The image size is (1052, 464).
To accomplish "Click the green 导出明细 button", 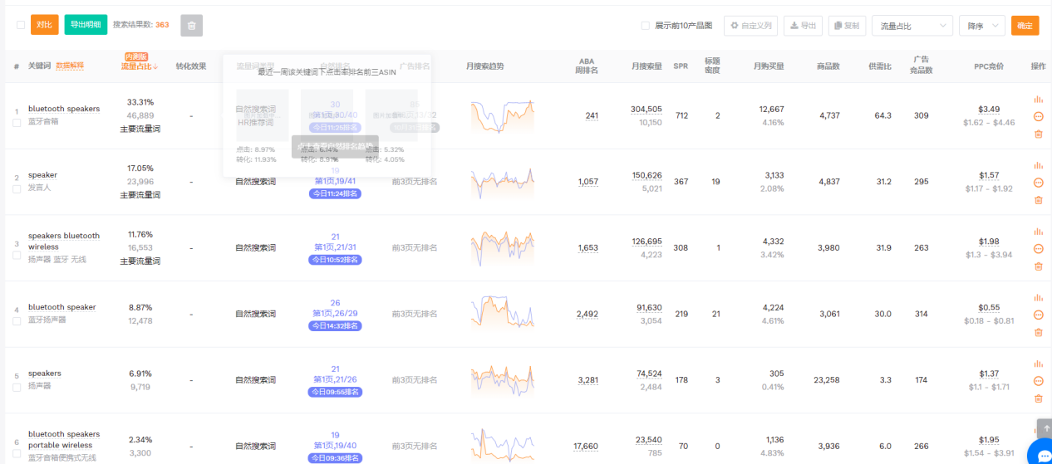I will coord(86,25).
